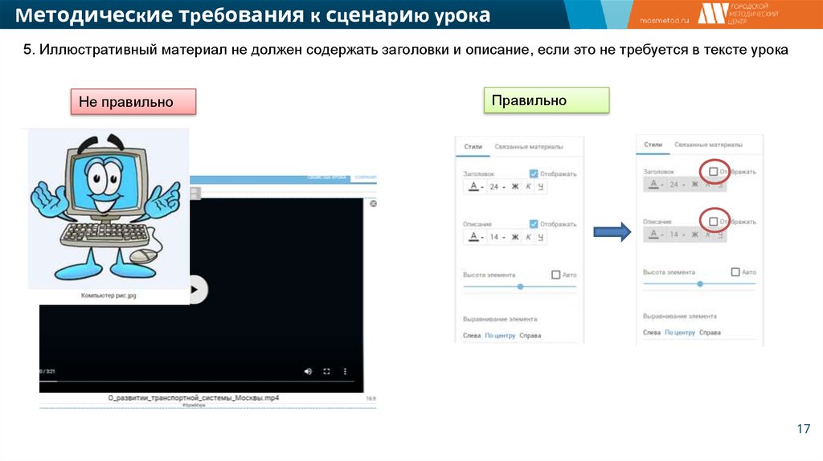This screenshot has width=823, height=461.
Task: Open the video in fullscreen mode
Action: pyautogui.click(x=326, y=371)
